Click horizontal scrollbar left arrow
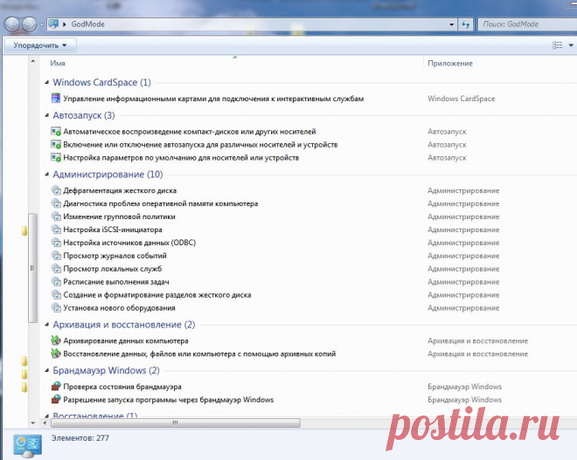 tap(45, 422)
